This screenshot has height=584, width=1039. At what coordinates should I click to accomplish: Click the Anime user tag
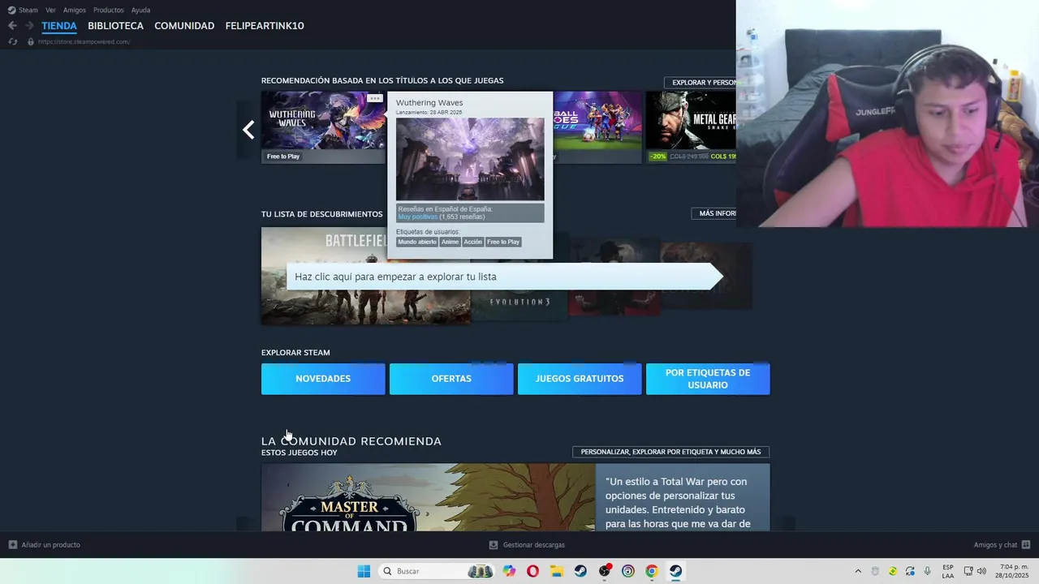coord(450,242)
